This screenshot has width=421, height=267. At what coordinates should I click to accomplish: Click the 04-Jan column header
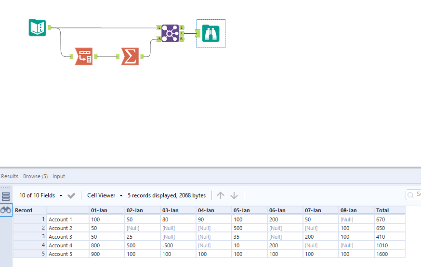pyautogui.click(x=214, y=210)
